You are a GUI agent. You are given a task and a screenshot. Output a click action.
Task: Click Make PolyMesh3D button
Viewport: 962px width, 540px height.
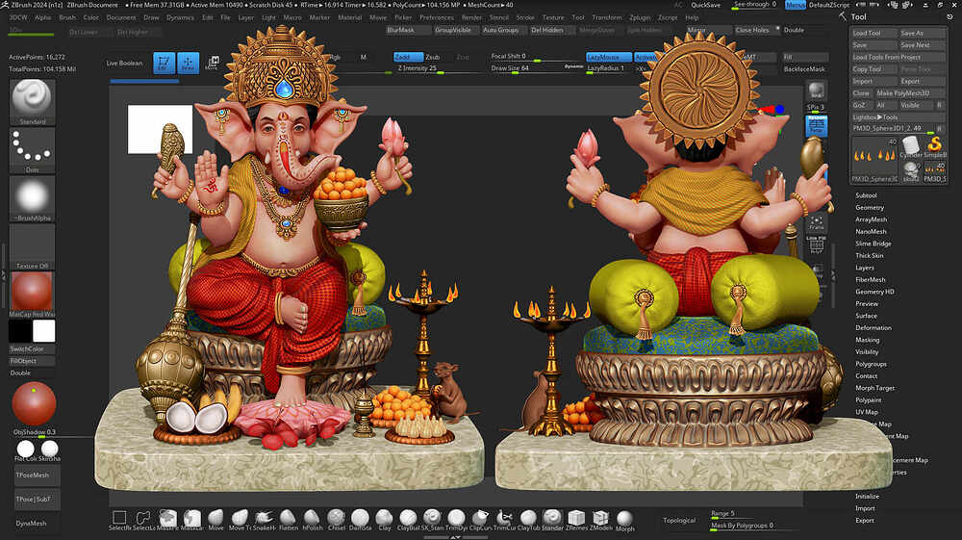click(910, 92)
